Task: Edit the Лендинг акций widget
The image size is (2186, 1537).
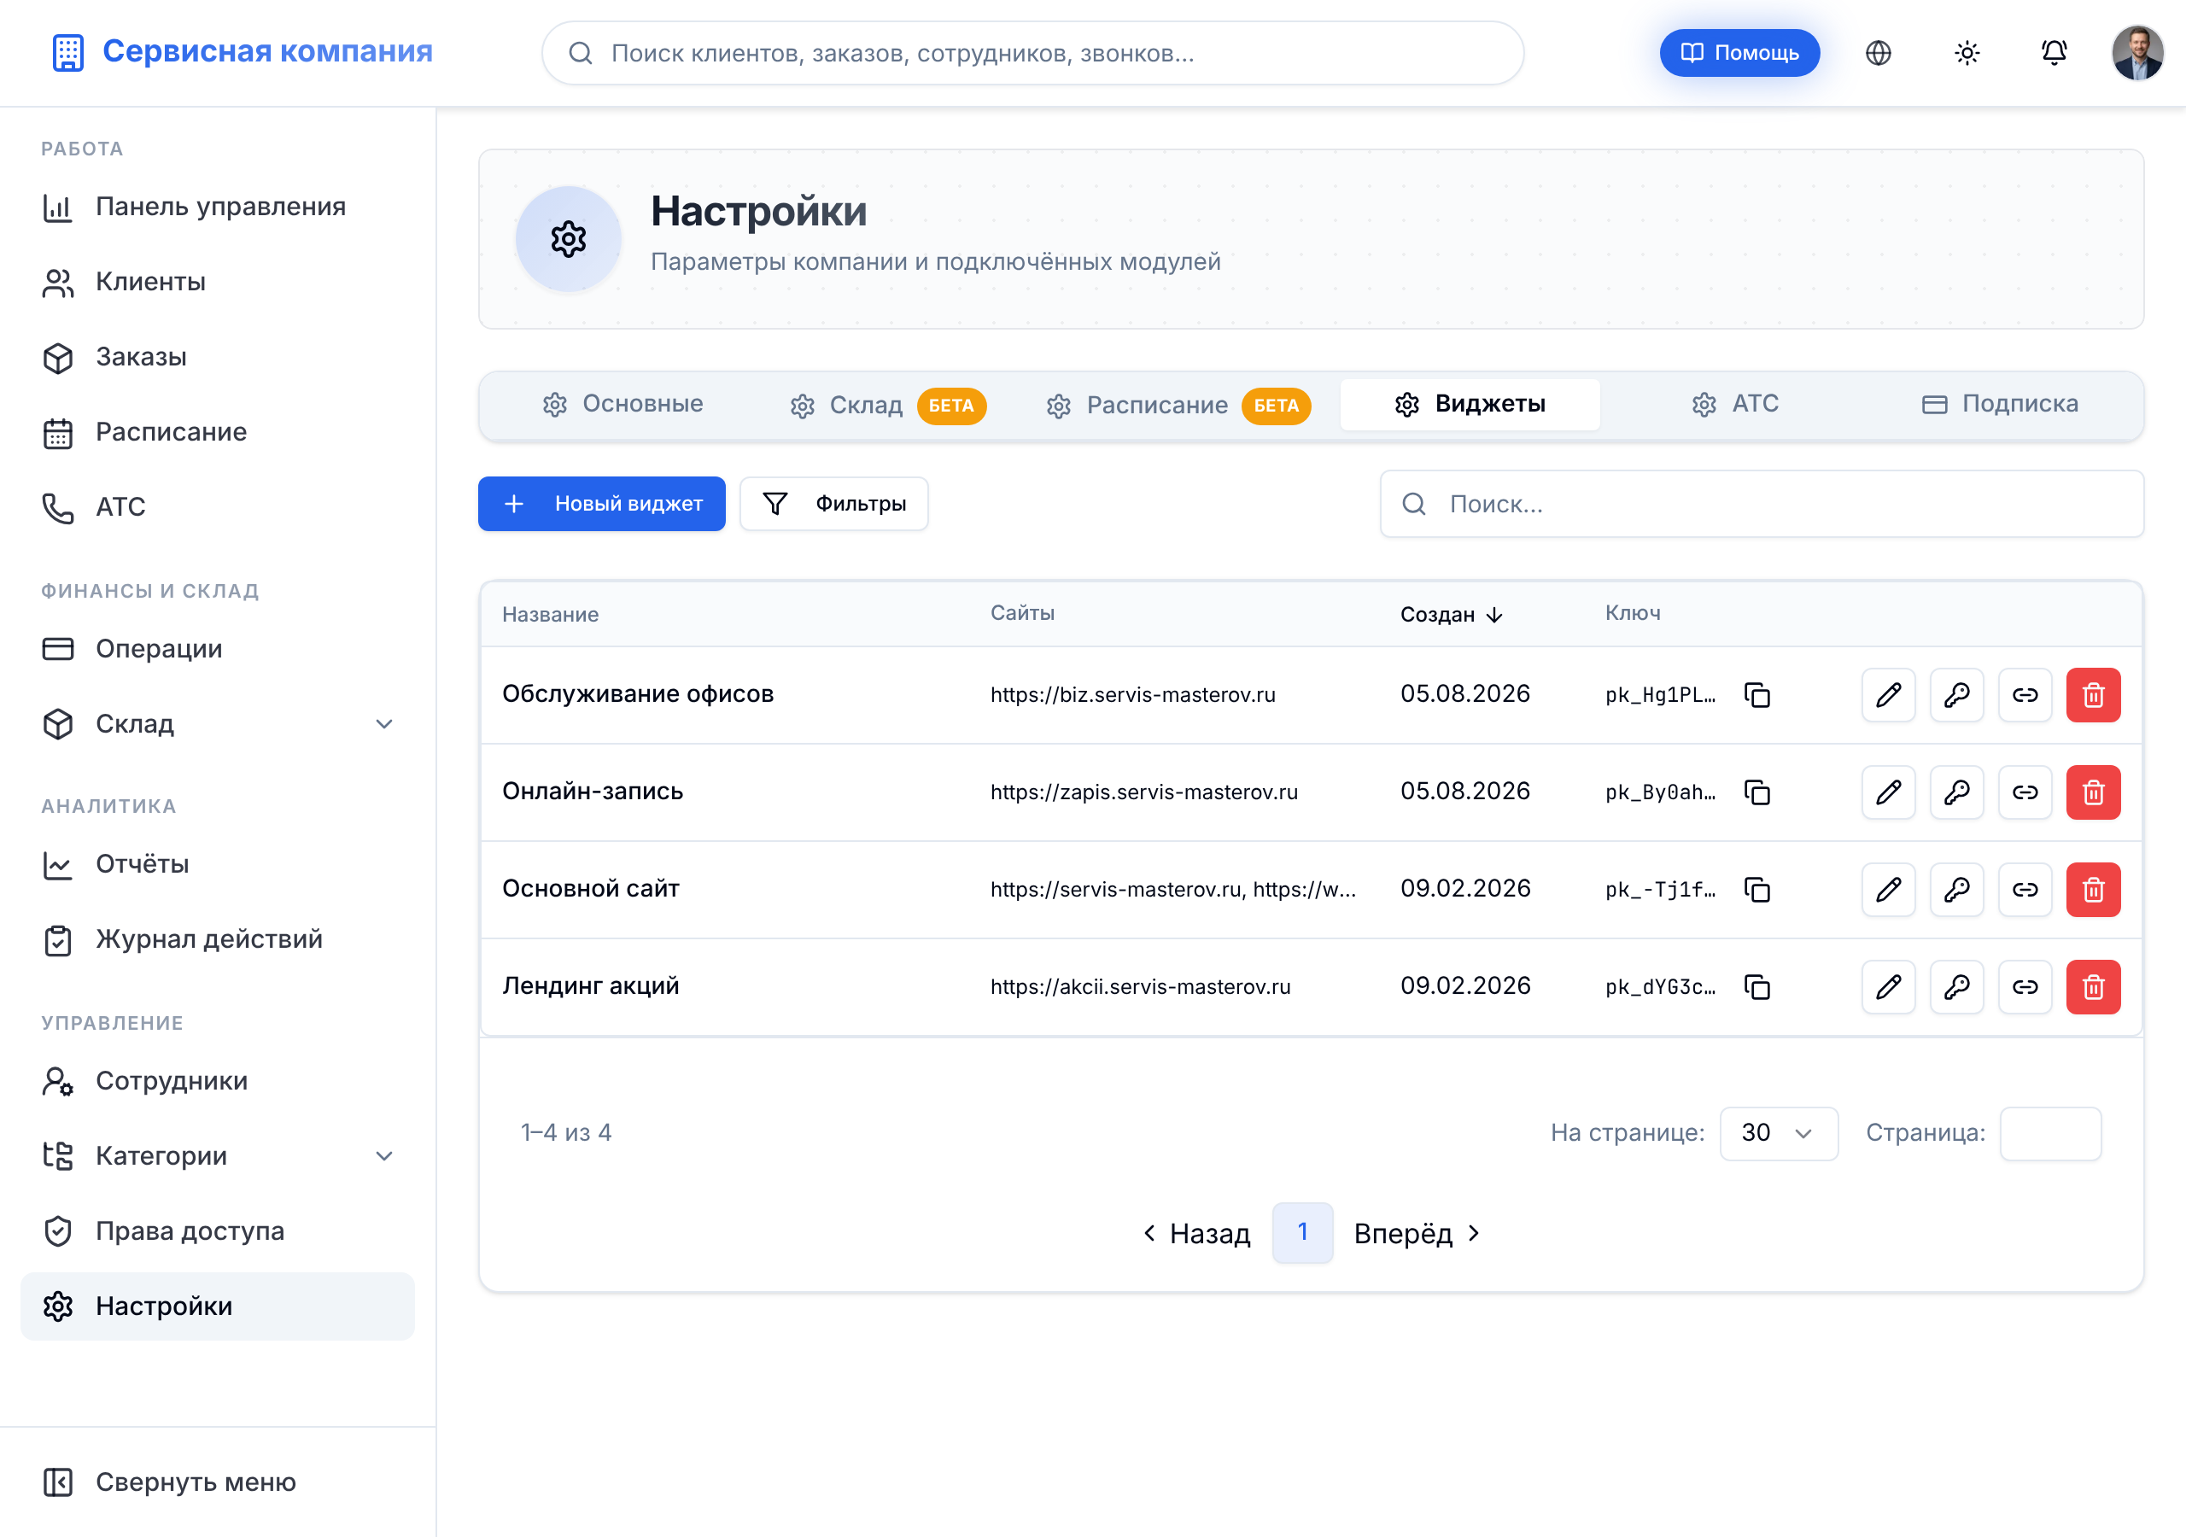Action: [x=1888, y=986]
